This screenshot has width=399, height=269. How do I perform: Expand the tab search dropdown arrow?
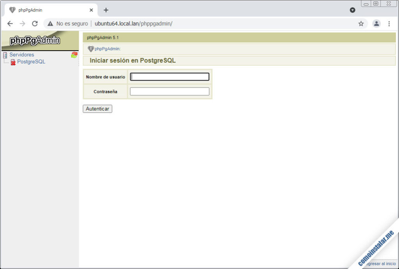tap(352, 10)
